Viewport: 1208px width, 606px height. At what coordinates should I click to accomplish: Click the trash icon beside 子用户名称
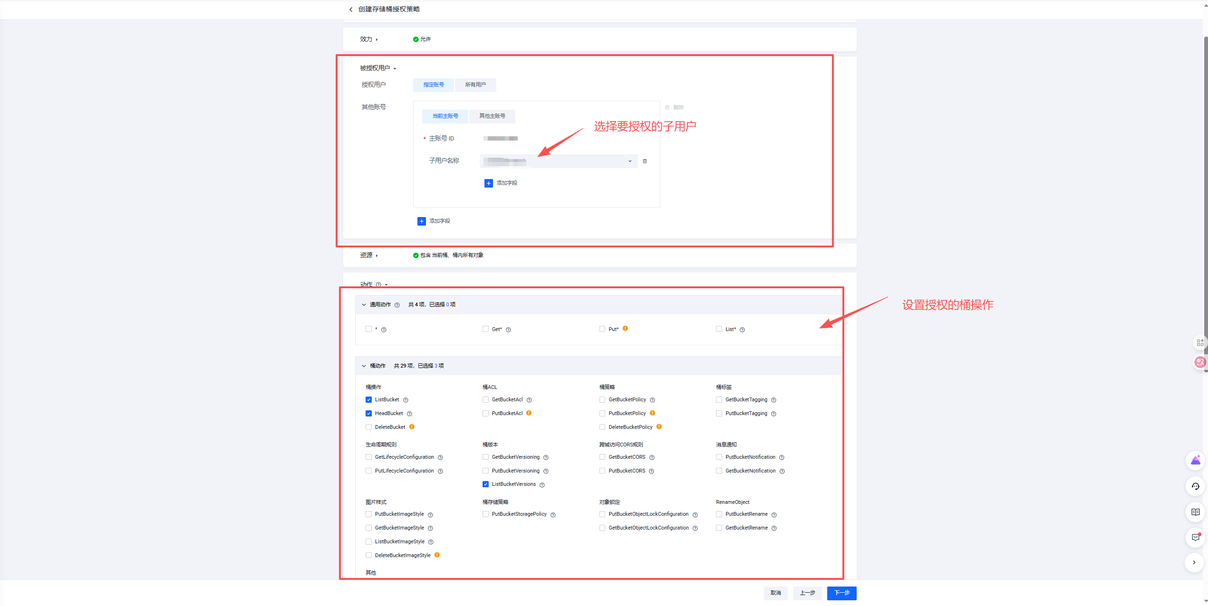pyautogui.click(x=645, y=161)
